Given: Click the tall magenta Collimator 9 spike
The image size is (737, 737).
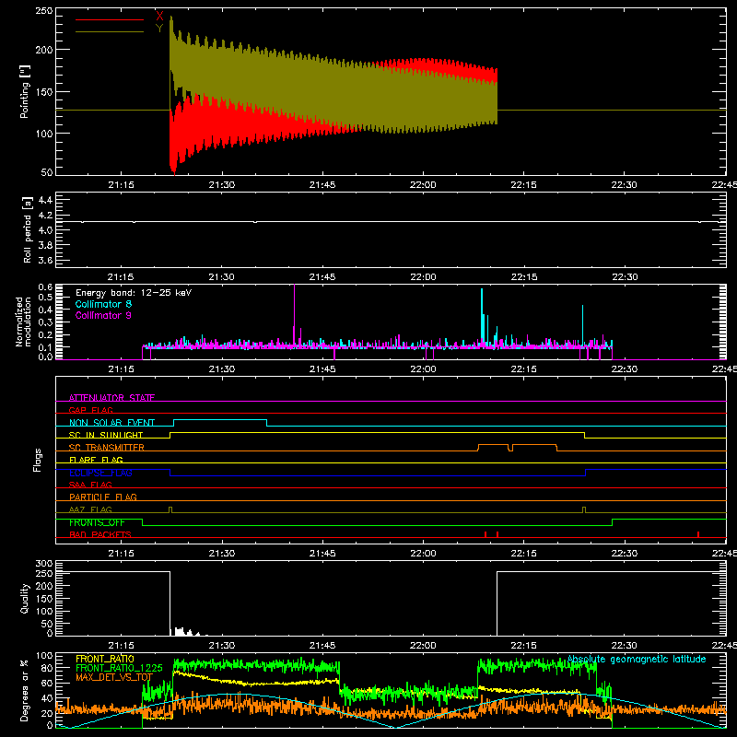Looking at the screenshot, I should click(294, 315).
